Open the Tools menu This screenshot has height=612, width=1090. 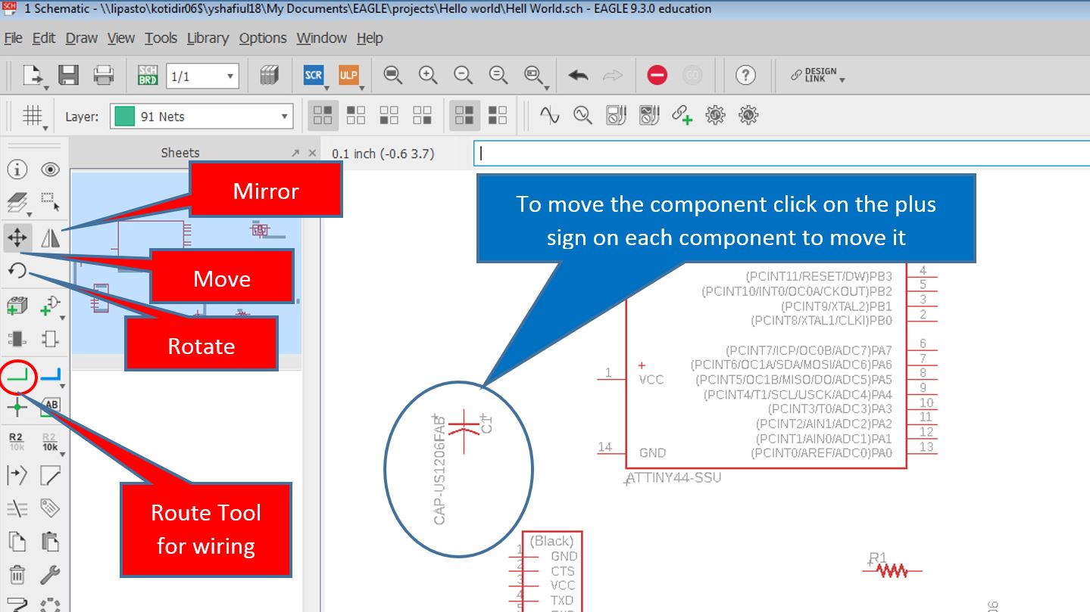click(161, 38)
